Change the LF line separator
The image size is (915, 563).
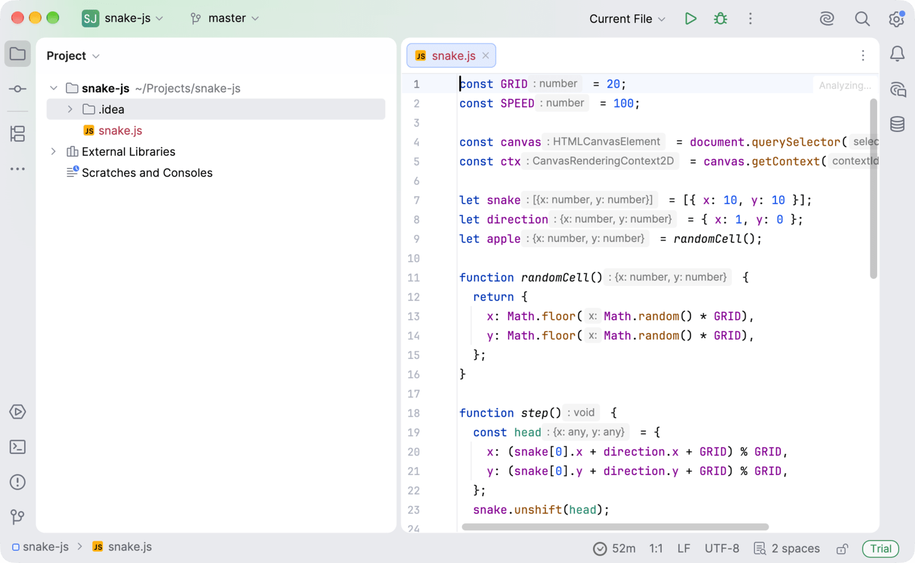684,549
